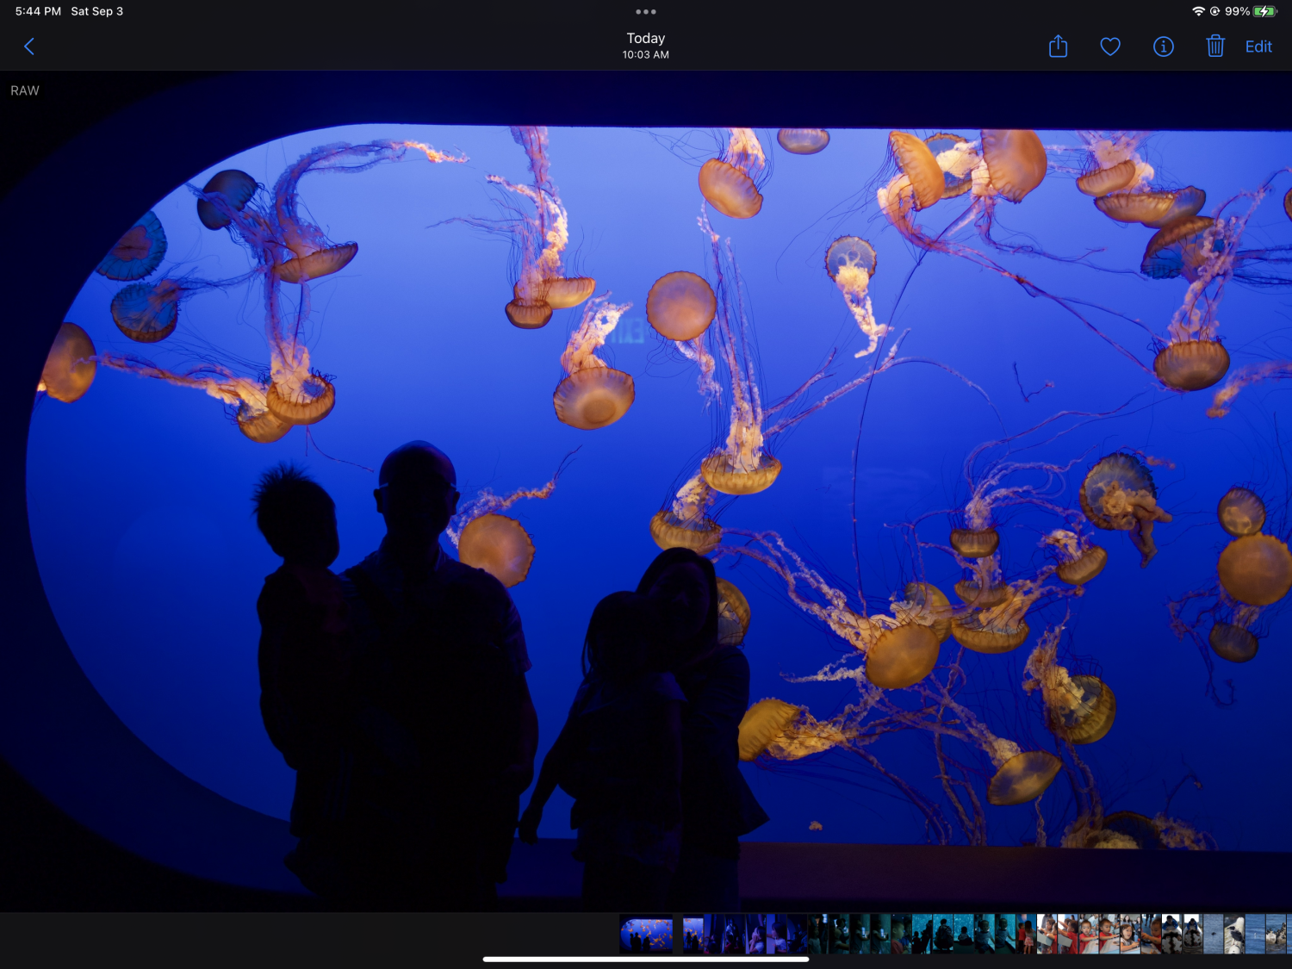Tap the Sat Sep 3 date text

coord(97,11)
